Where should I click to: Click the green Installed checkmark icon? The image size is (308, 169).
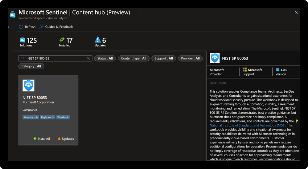click(35, 139)
